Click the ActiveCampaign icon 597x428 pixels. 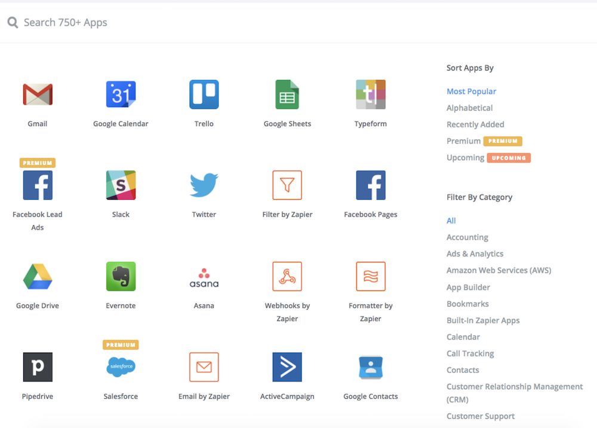pos(287,367)
